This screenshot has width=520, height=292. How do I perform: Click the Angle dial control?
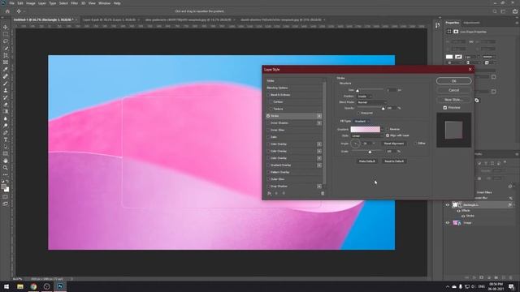tap(356, 144)
